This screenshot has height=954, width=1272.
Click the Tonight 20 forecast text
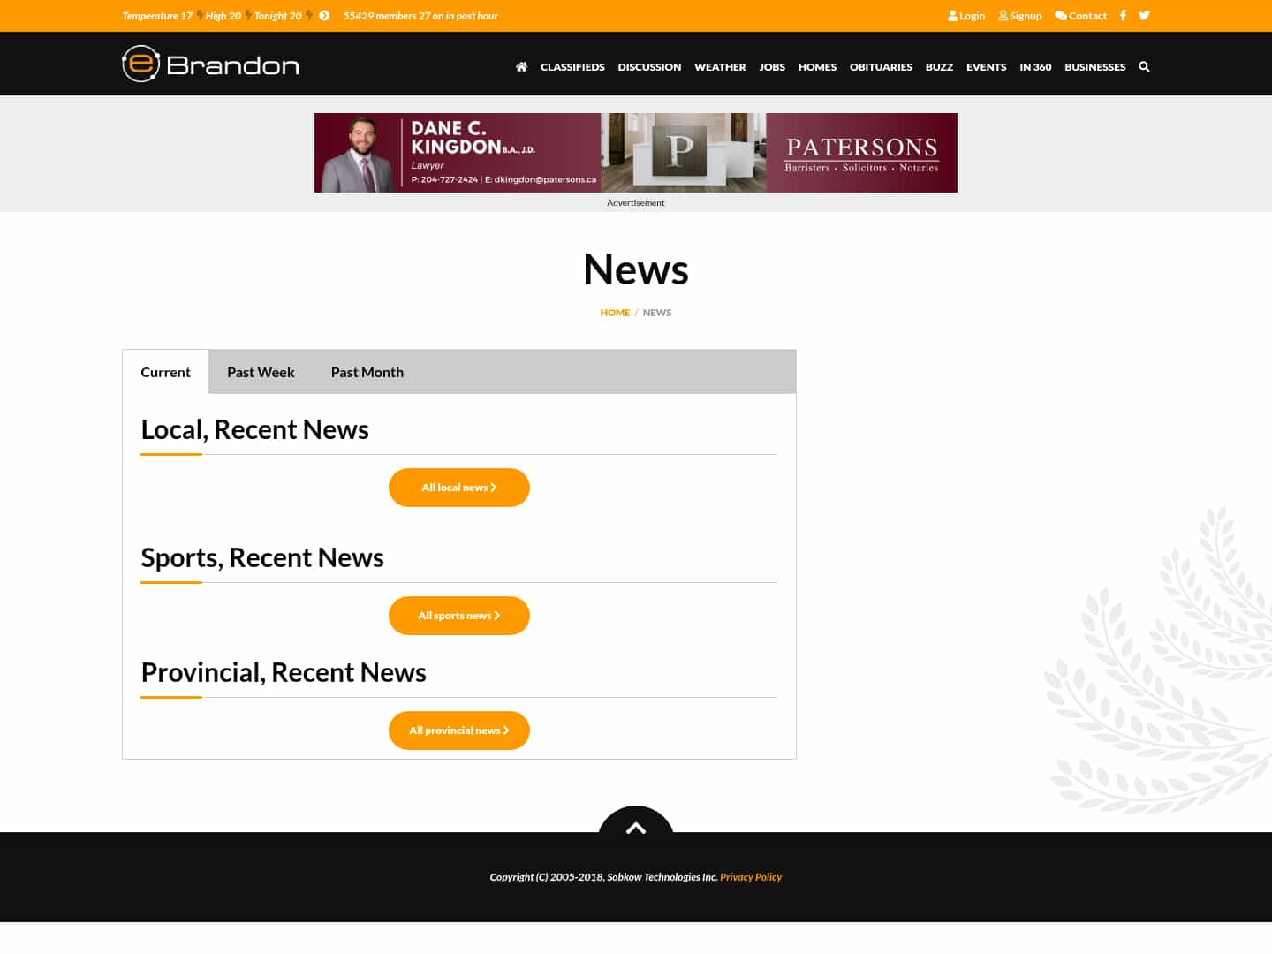point(277,16)
